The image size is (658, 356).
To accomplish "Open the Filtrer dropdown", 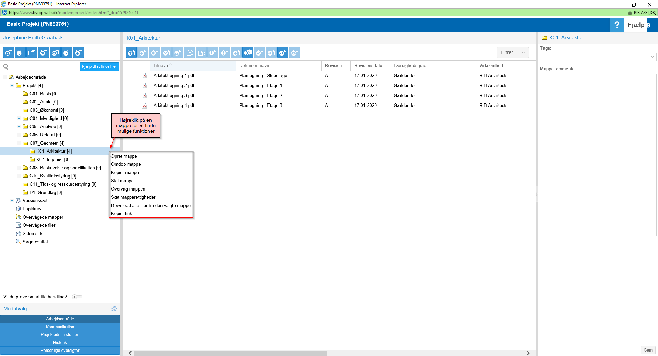I will (512, 52).
